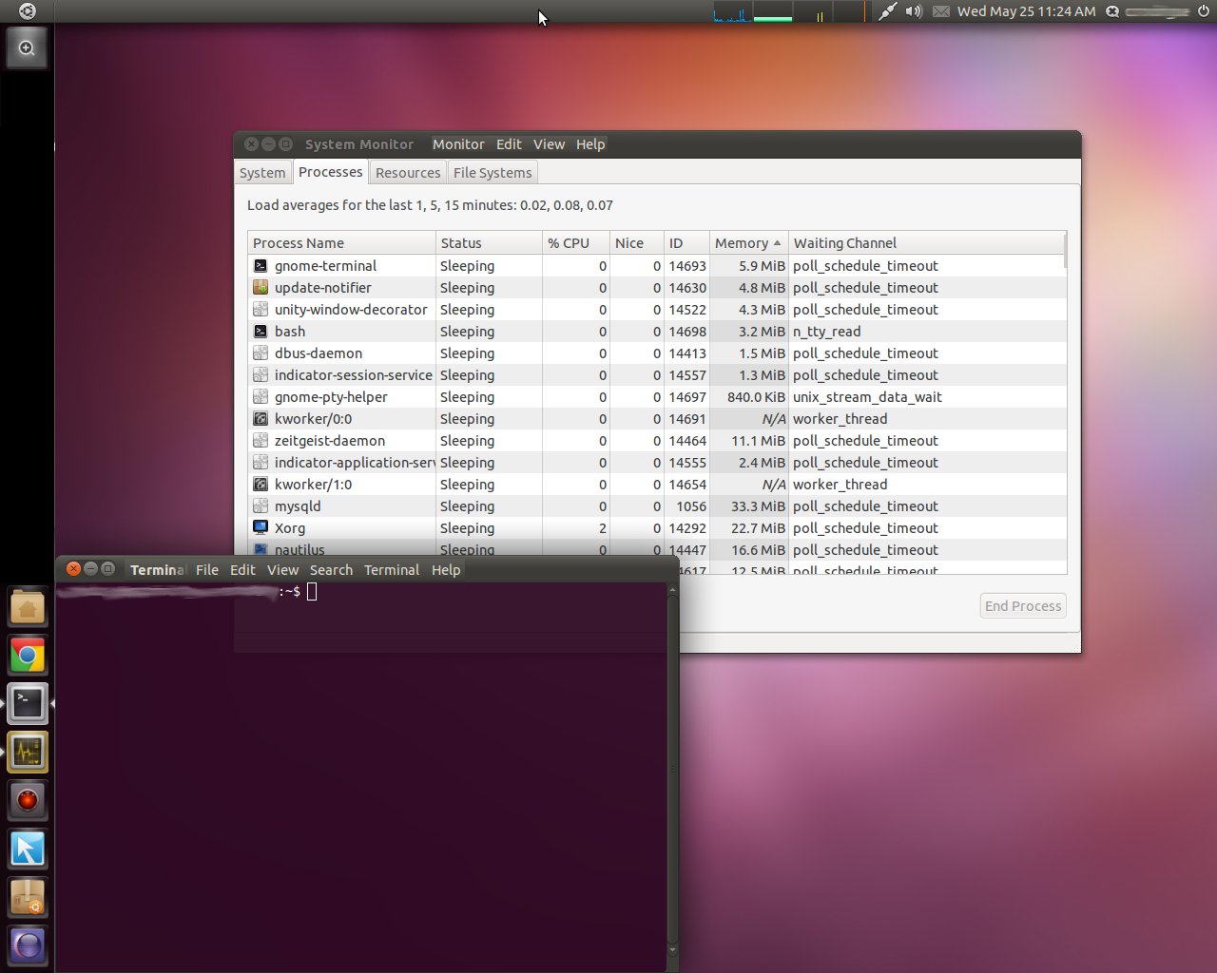Click the envelope messaging indicator
Image resolution: width=1217 pixels, height=973 pixels.
tap(941, 11)
